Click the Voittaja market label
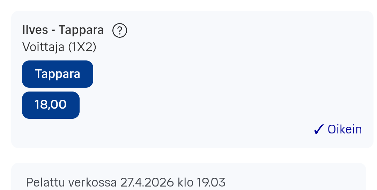 (x=43, y=47)
